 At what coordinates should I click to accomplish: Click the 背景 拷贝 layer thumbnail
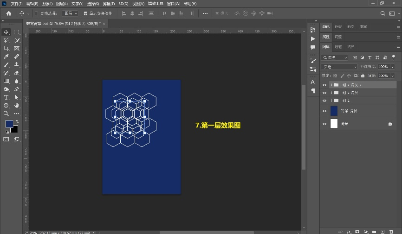334,111
